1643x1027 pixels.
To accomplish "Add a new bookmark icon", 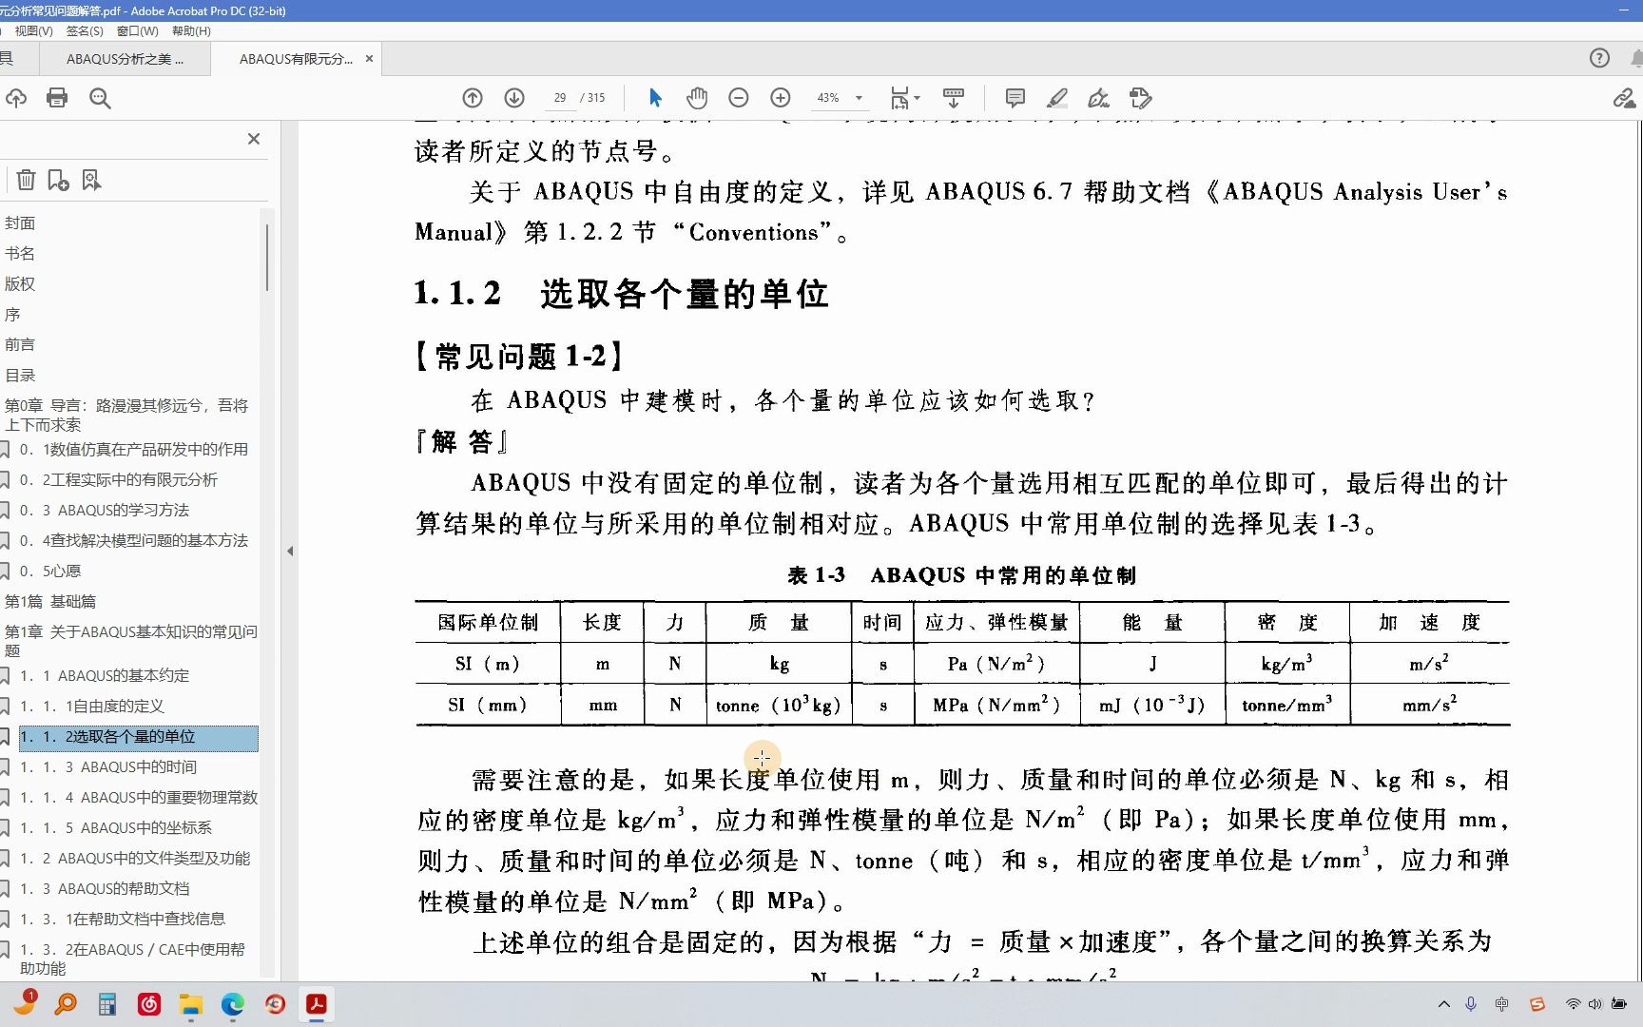I will (x=58, y=180).
